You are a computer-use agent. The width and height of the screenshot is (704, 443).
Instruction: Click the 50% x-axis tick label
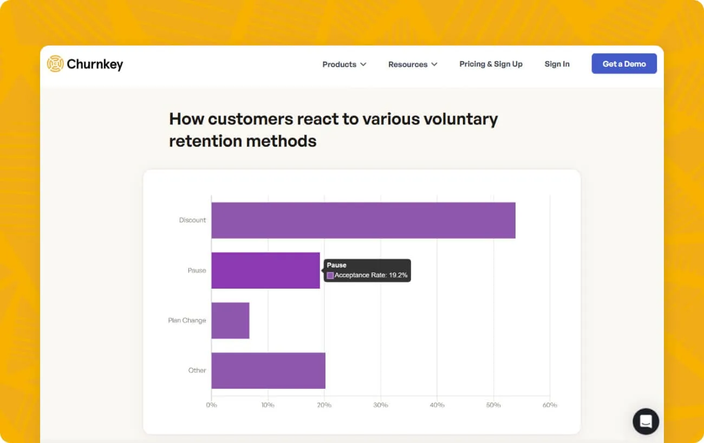(493, 405)
